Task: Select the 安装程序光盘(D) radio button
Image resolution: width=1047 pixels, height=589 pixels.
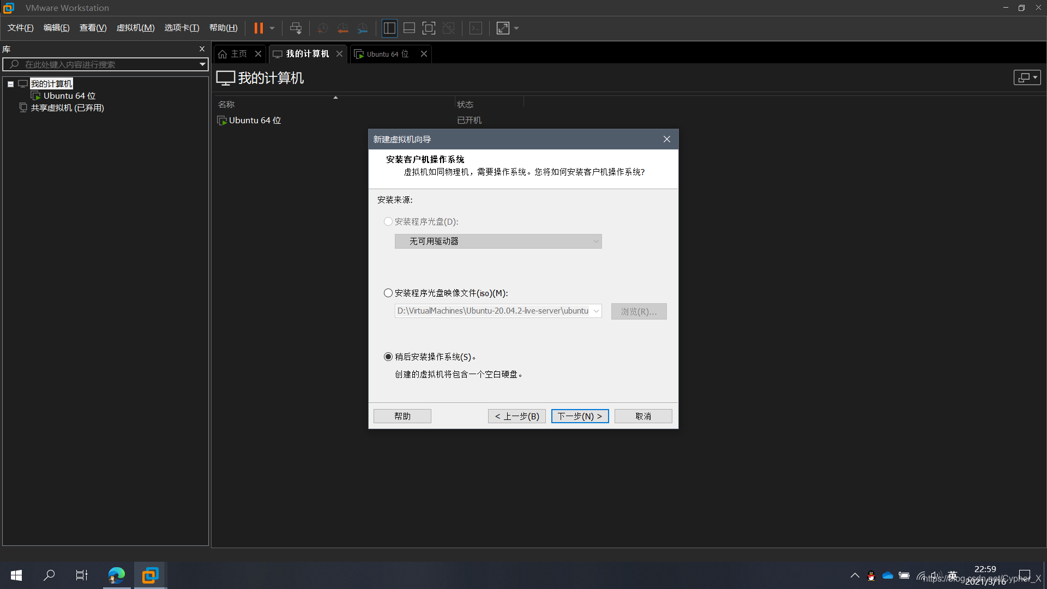Action: click(388, 221)
